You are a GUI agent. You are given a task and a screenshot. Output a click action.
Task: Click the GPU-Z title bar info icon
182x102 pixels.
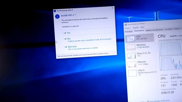pos(55,11)
